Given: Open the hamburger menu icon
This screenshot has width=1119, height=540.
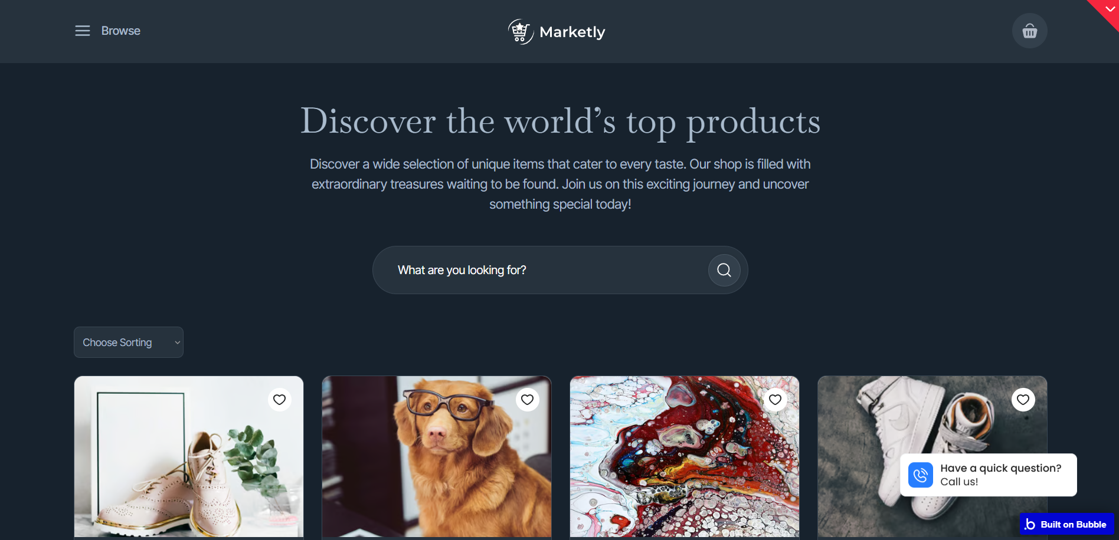Looking at the screenshot, I should (x=83, y=31).
